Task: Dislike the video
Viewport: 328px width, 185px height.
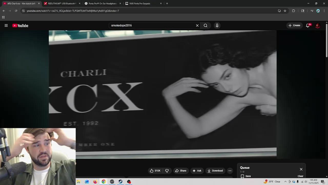Action: click(167, 171)
